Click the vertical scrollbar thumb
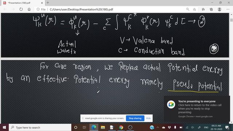Screen dimensions: 233x131 232,20
